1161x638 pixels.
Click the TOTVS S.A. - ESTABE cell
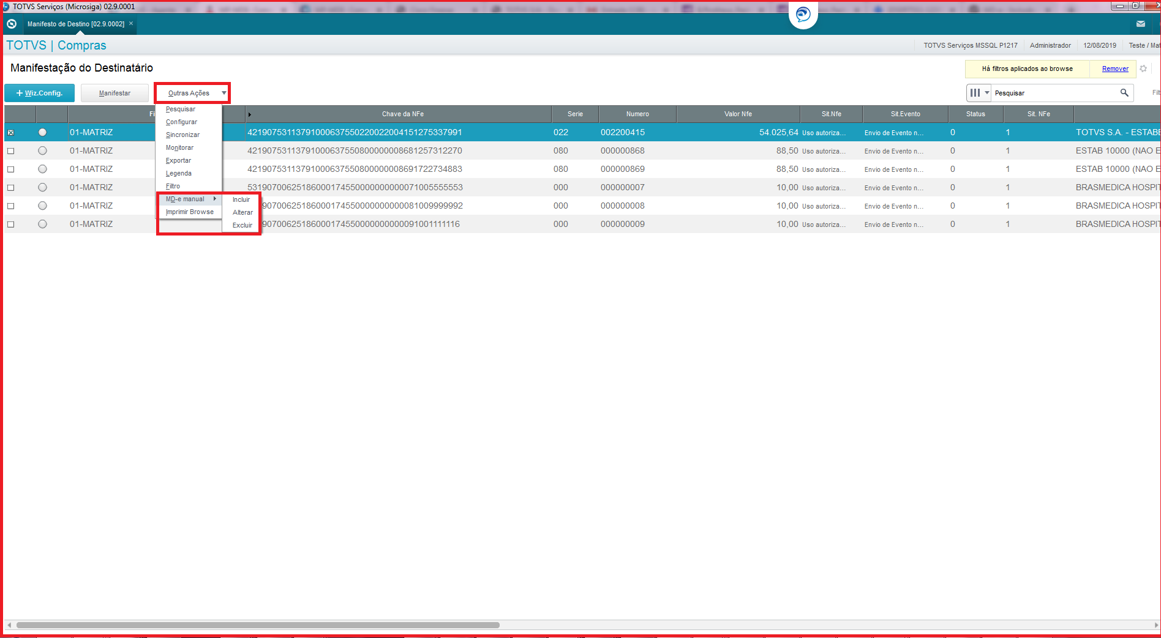(1118, 132)
